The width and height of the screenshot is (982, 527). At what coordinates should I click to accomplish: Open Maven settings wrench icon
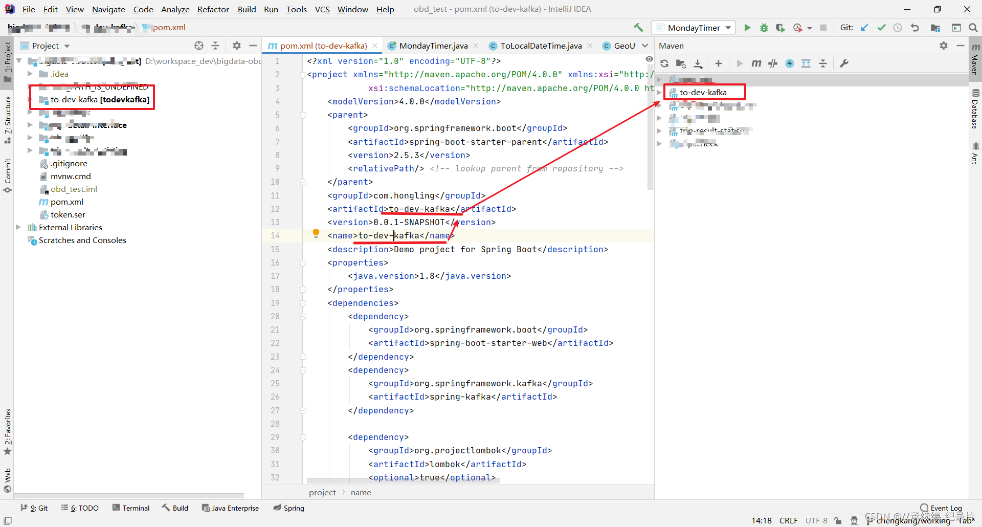coord(844,63)
